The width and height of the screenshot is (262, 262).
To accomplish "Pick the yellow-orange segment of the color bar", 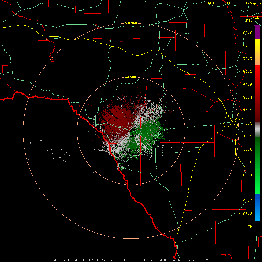I will (x=257, y=52).
